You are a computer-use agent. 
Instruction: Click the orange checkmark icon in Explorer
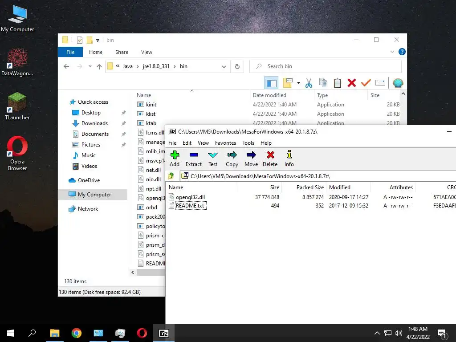click(366, 83)
